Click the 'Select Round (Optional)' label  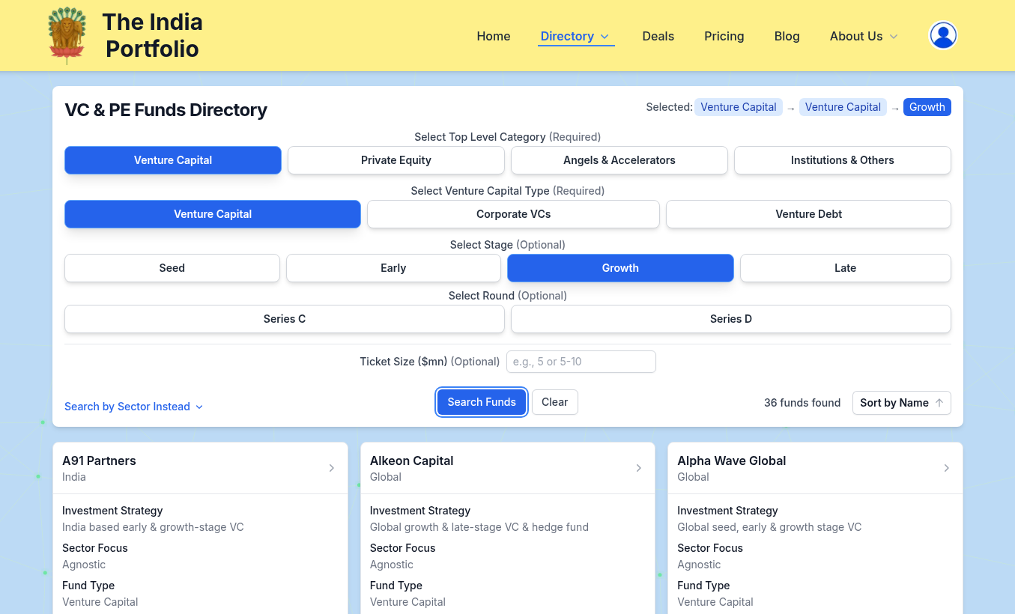pyautogui.click(x=508, y=296)
